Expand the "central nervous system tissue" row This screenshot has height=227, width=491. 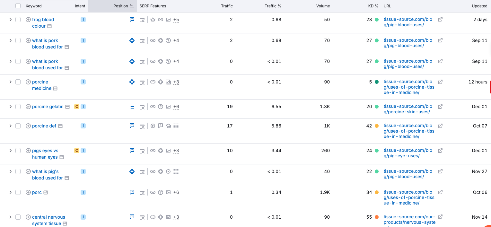[x=10, y=217]
